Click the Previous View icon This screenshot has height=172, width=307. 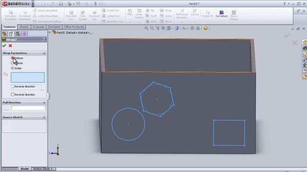[158, 28]
